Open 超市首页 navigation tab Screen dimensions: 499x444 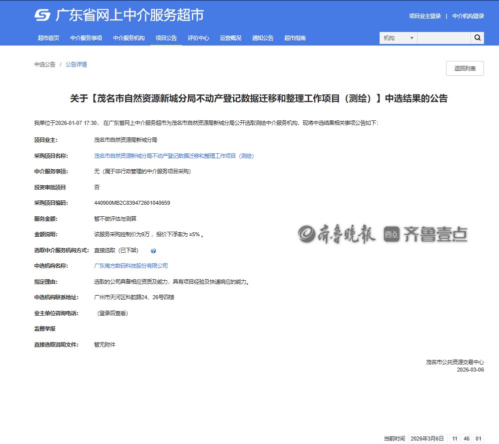(x=48, y=38)
